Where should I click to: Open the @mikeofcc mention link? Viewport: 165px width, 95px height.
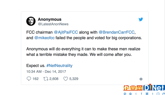(45, 38)
